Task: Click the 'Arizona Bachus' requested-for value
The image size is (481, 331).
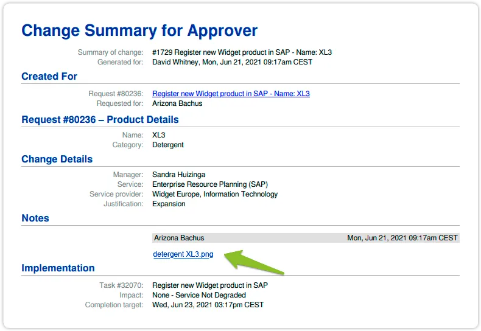Action: (177, 103)
